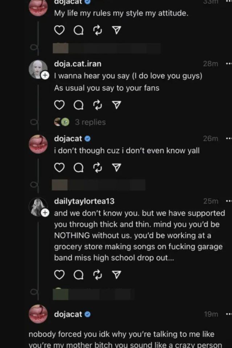
Task: Tap the dojacat avatar on the 19m post
Action: pos(38,314)
